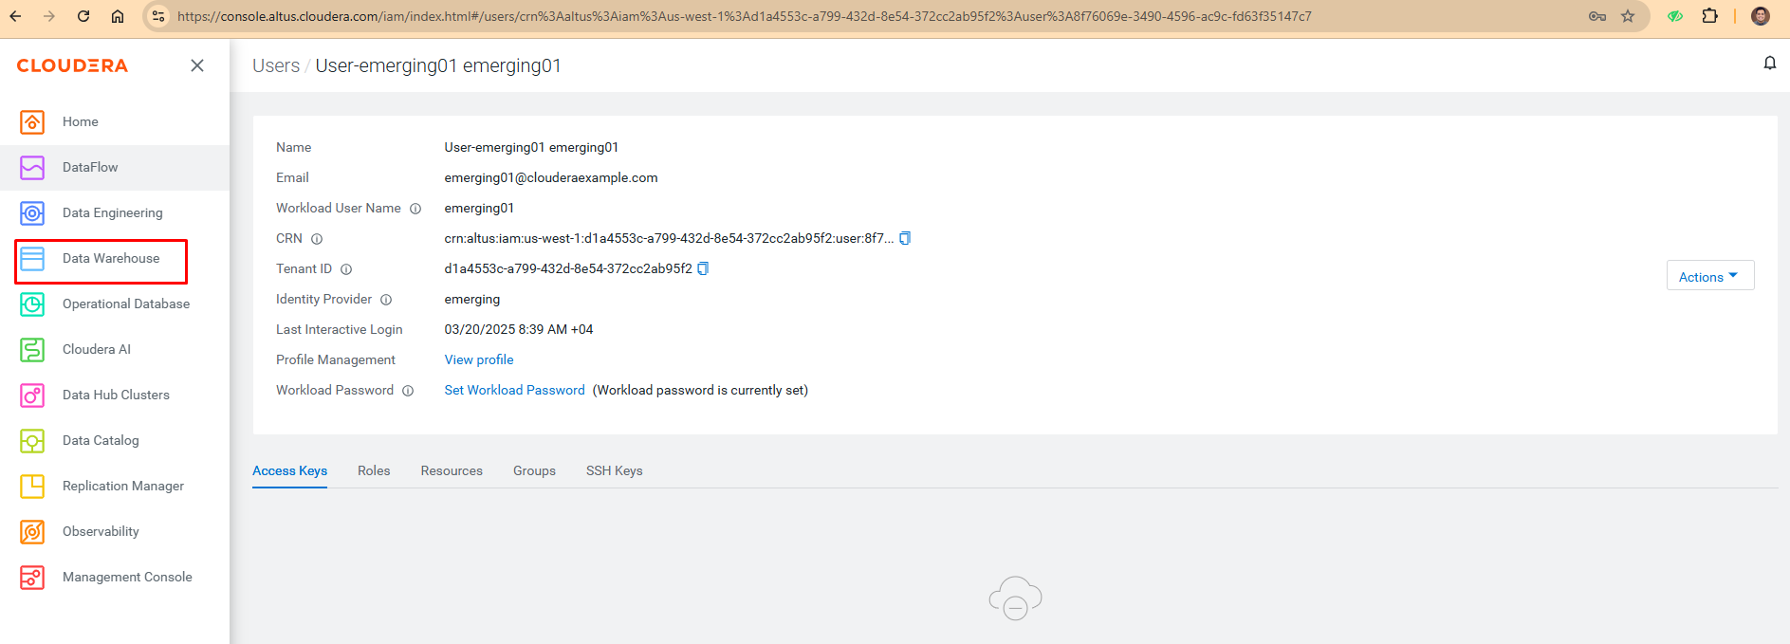This screenshot has width=1790, height=644.
Task: Select the Groups tab
Action: click(534, 470)
